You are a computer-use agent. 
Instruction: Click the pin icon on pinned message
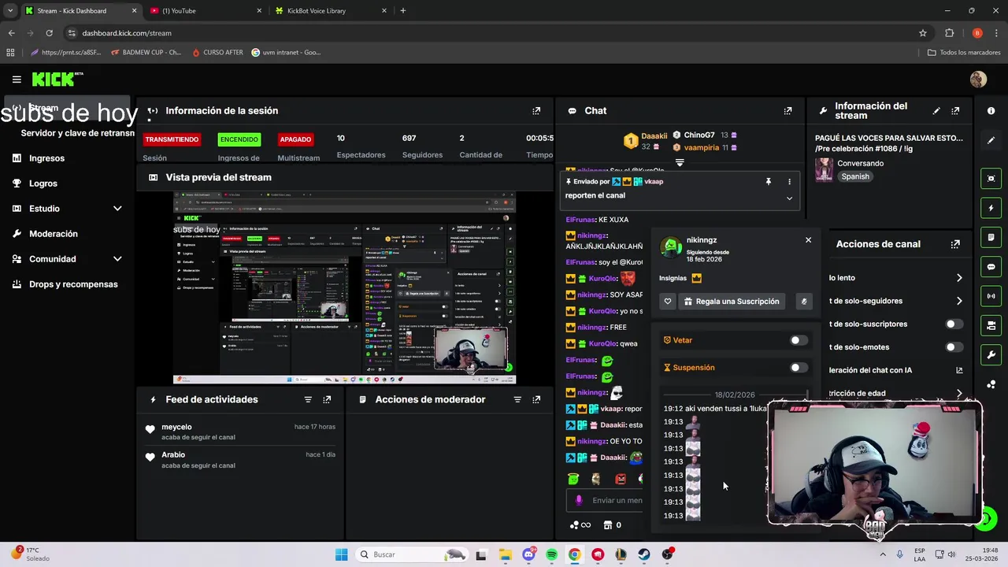point(769,182)
